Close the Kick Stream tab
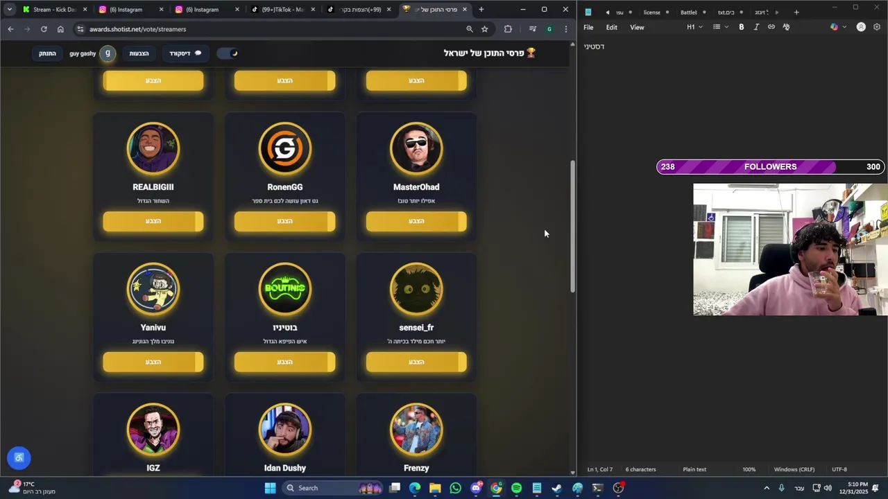This screenshot has width=888, height=499. [x=85, y=10]
